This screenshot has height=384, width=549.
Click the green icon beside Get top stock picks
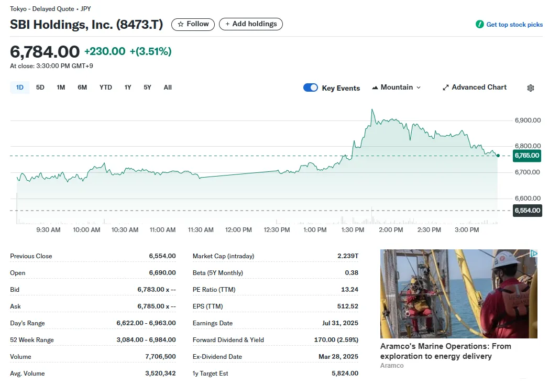pos(479,25)
